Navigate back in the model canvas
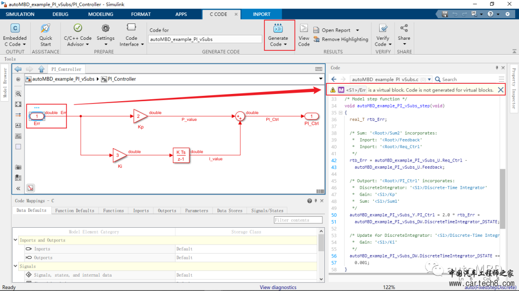Viewport: 519px width, 291px height. (x=18, y=69)
